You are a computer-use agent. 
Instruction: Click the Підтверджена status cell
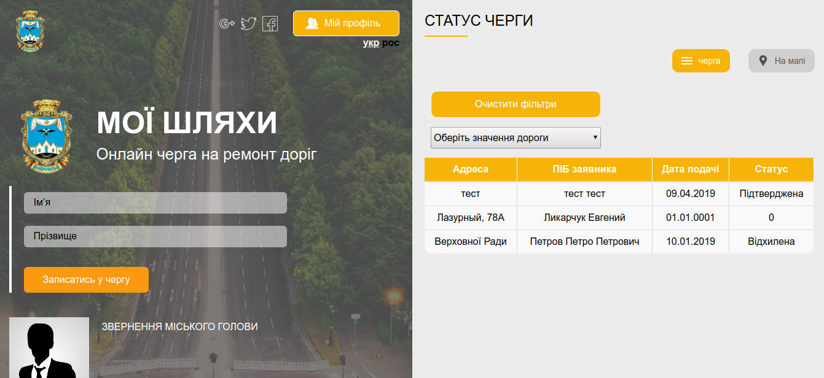pyautogui.click(x=771, y=194)
